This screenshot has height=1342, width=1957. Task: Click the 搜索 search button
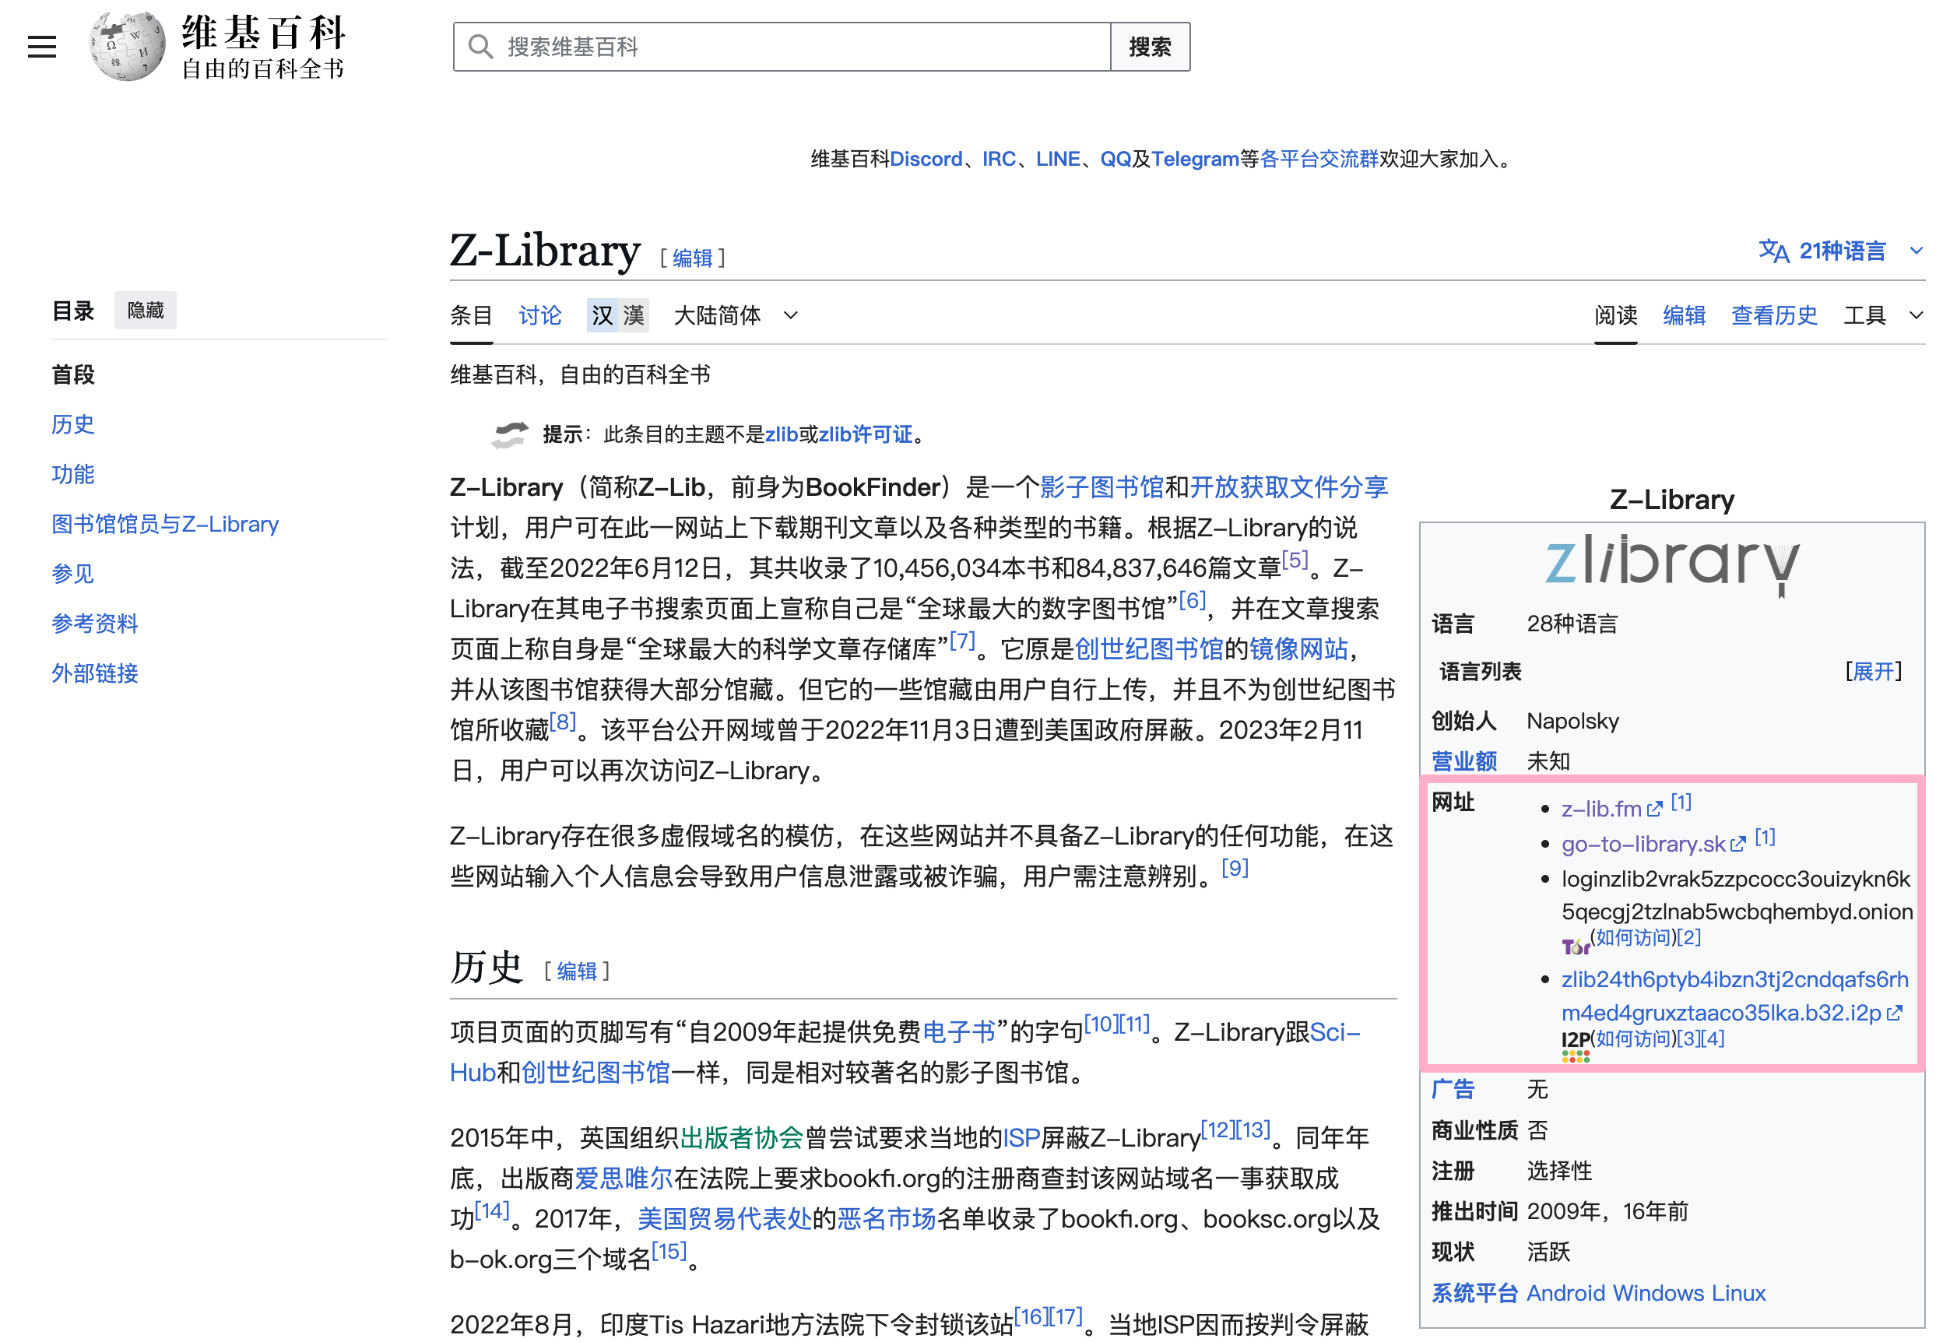(x=1150, y=47)
